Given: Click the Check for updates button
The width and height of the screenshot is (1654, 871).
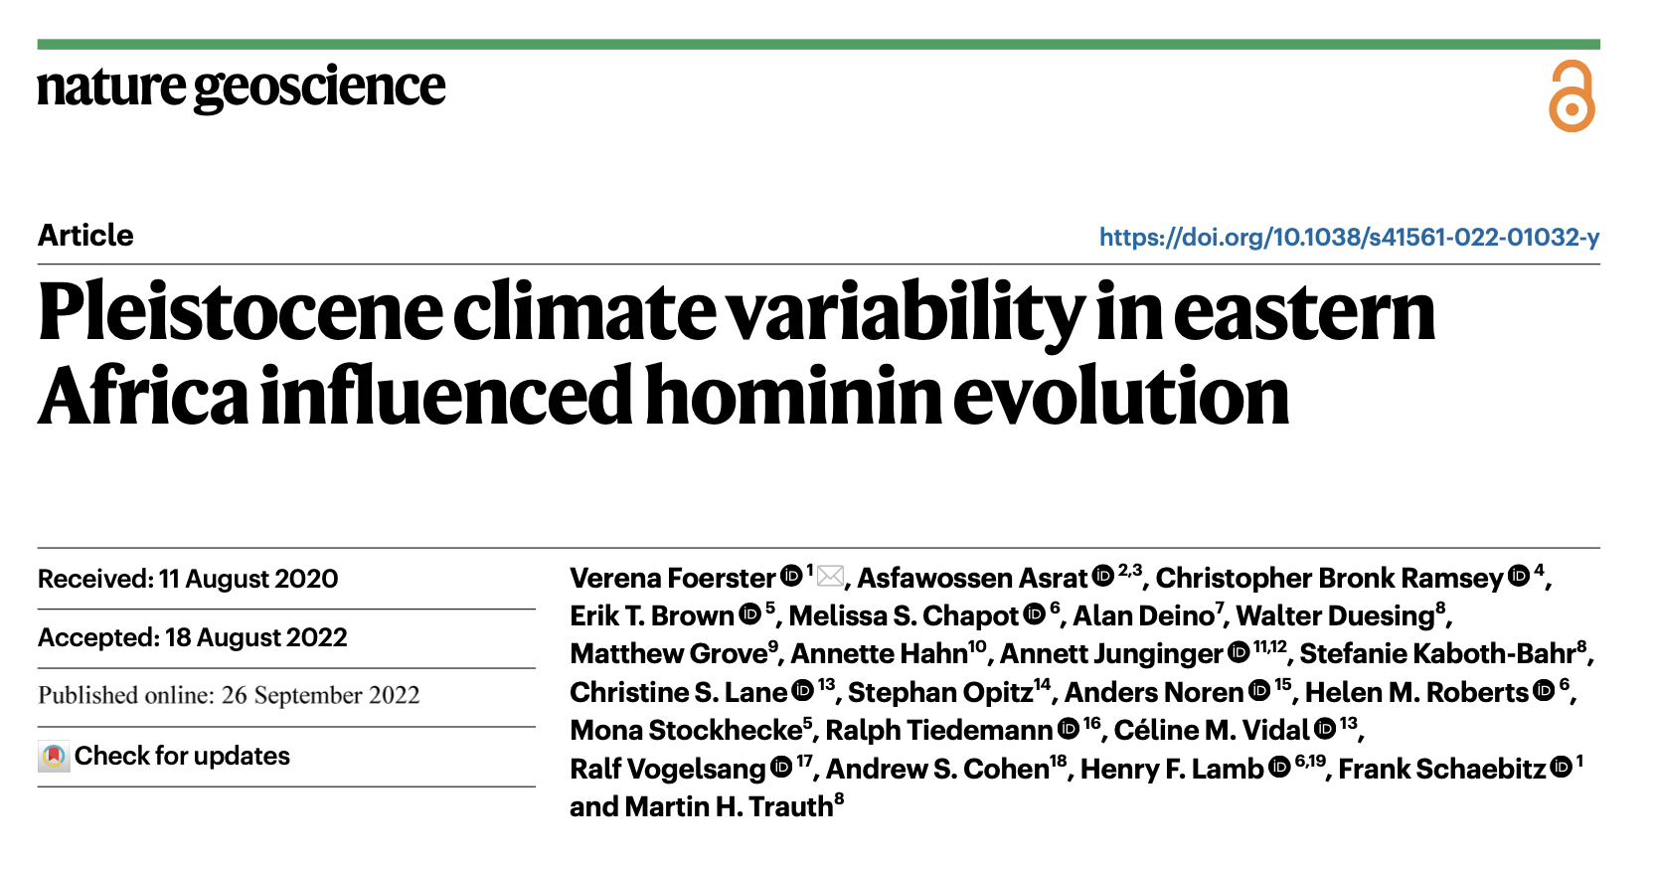Looking at the screenshot, I should (165, 757).
